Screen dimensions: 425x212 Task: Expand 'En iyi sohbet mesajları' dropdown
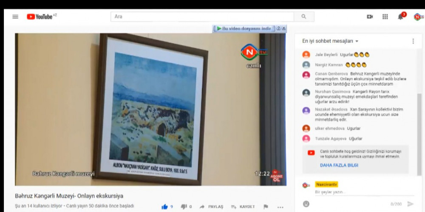[330, 41]
